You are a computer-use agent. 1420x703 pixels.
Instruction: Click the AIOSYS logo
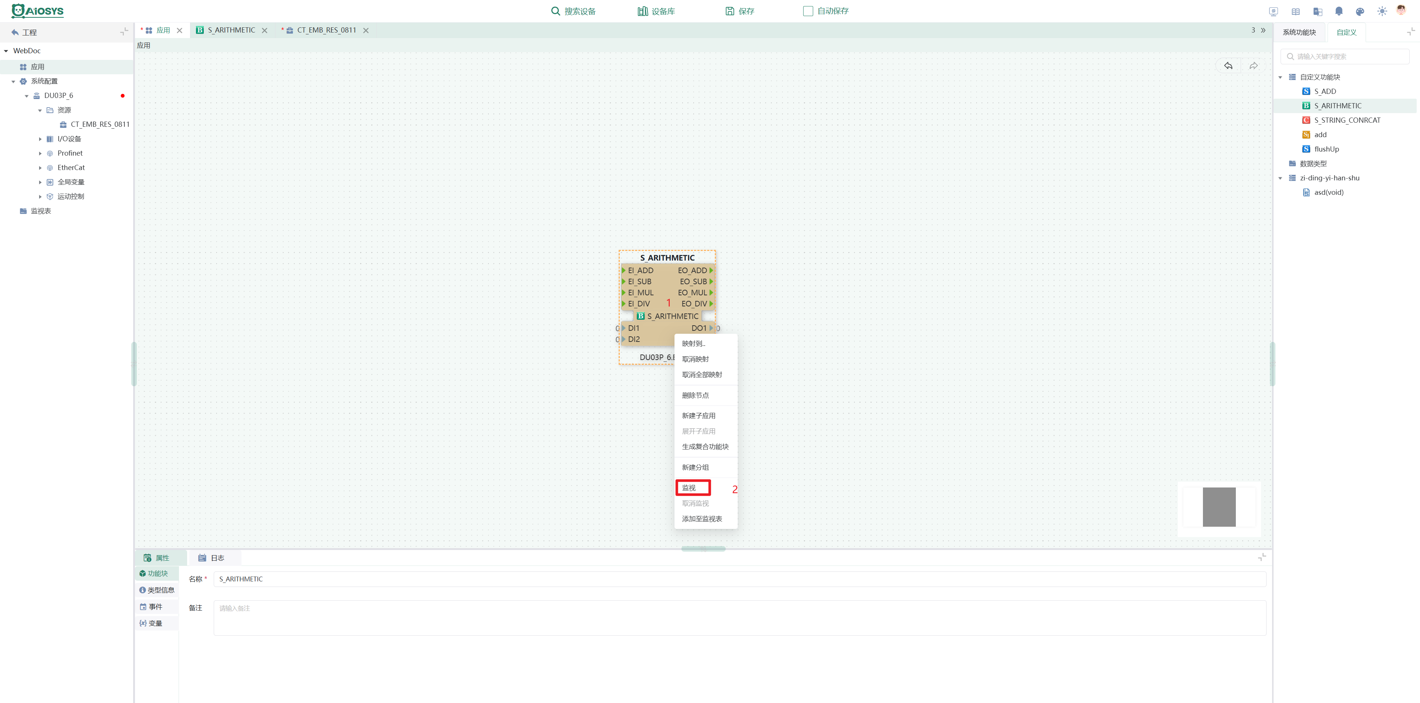point(37,11)
